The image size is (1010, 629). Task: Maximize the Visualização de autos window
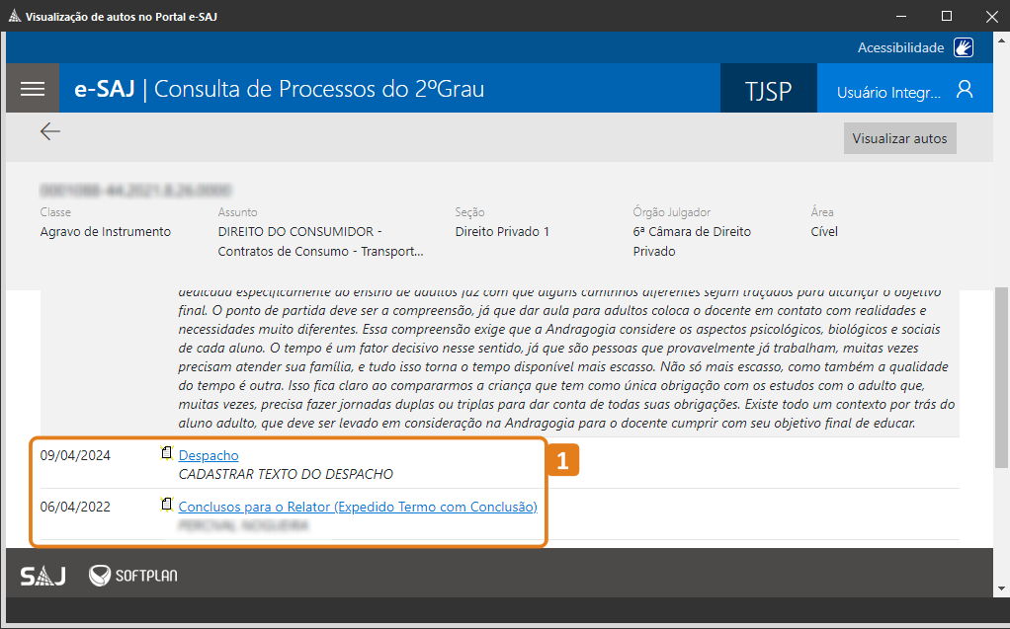946,16
